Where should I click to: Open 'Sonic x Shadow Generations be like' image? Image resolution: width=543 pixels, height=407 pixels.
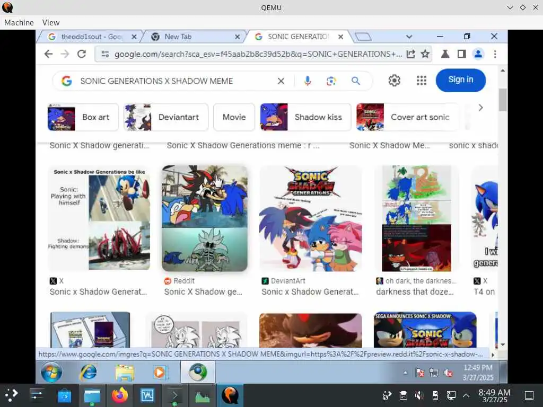(x=99, y=218)
